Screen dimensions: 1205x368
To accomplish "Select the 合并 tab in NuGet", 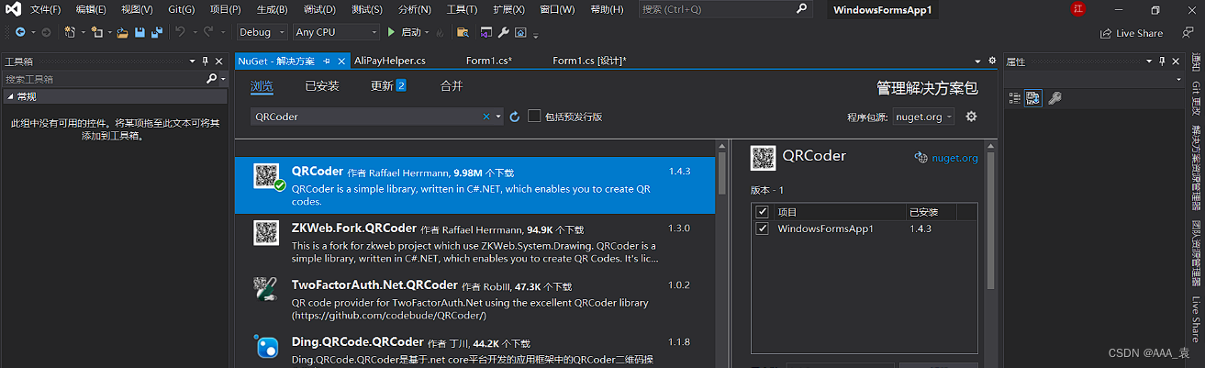I will click(452, 85).
